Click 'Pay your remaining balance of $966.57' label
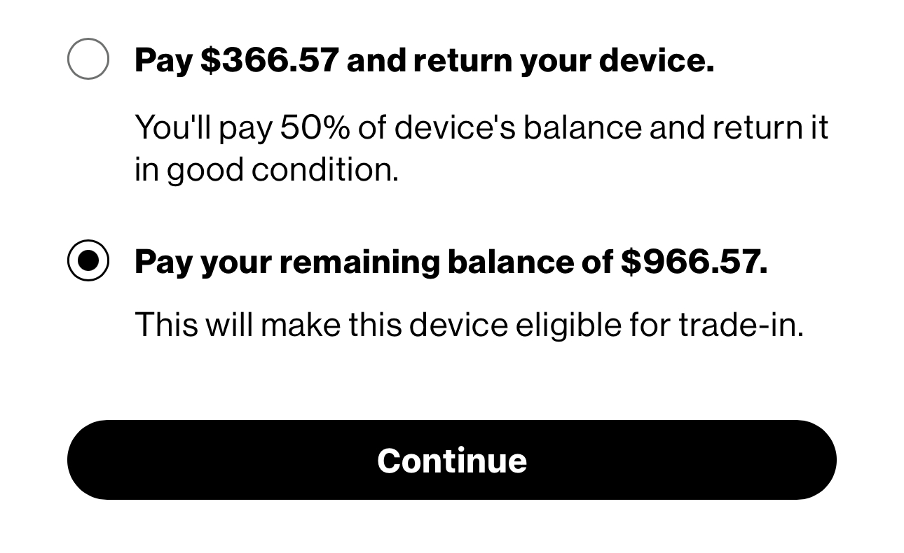Viewport: 904px width, 553px height. (x=450, y=262)
